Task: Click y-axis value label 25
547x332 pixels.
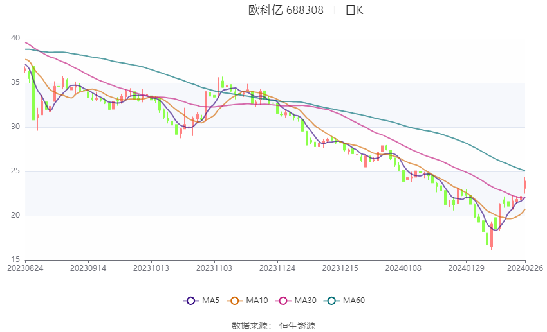Action: 15,171
